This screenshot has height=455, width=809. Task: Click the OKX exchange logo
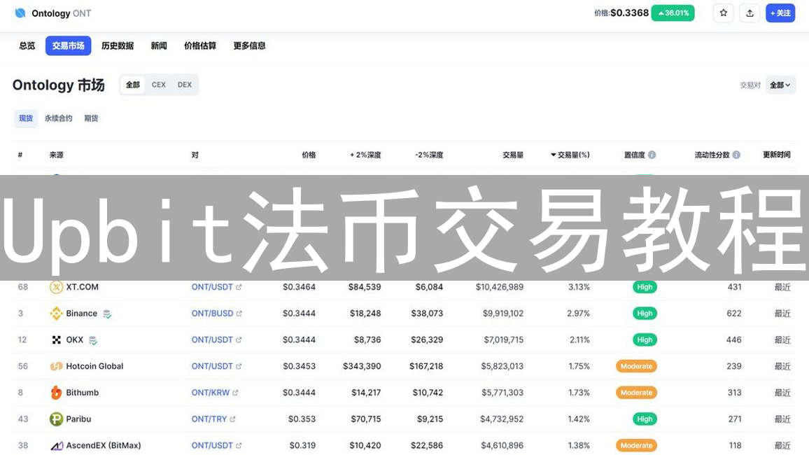pos(56,339)
